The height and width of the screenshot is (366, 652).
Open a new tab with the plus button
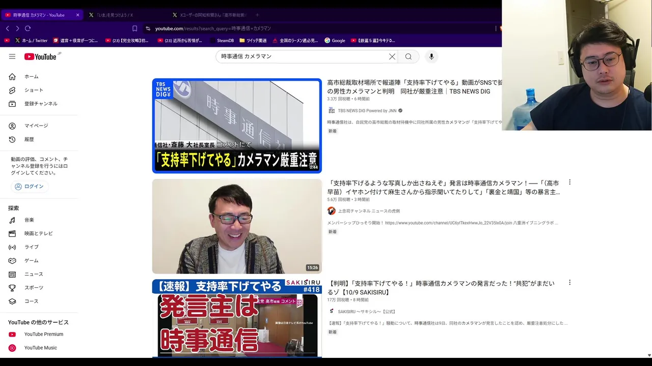tap(257, 15)
